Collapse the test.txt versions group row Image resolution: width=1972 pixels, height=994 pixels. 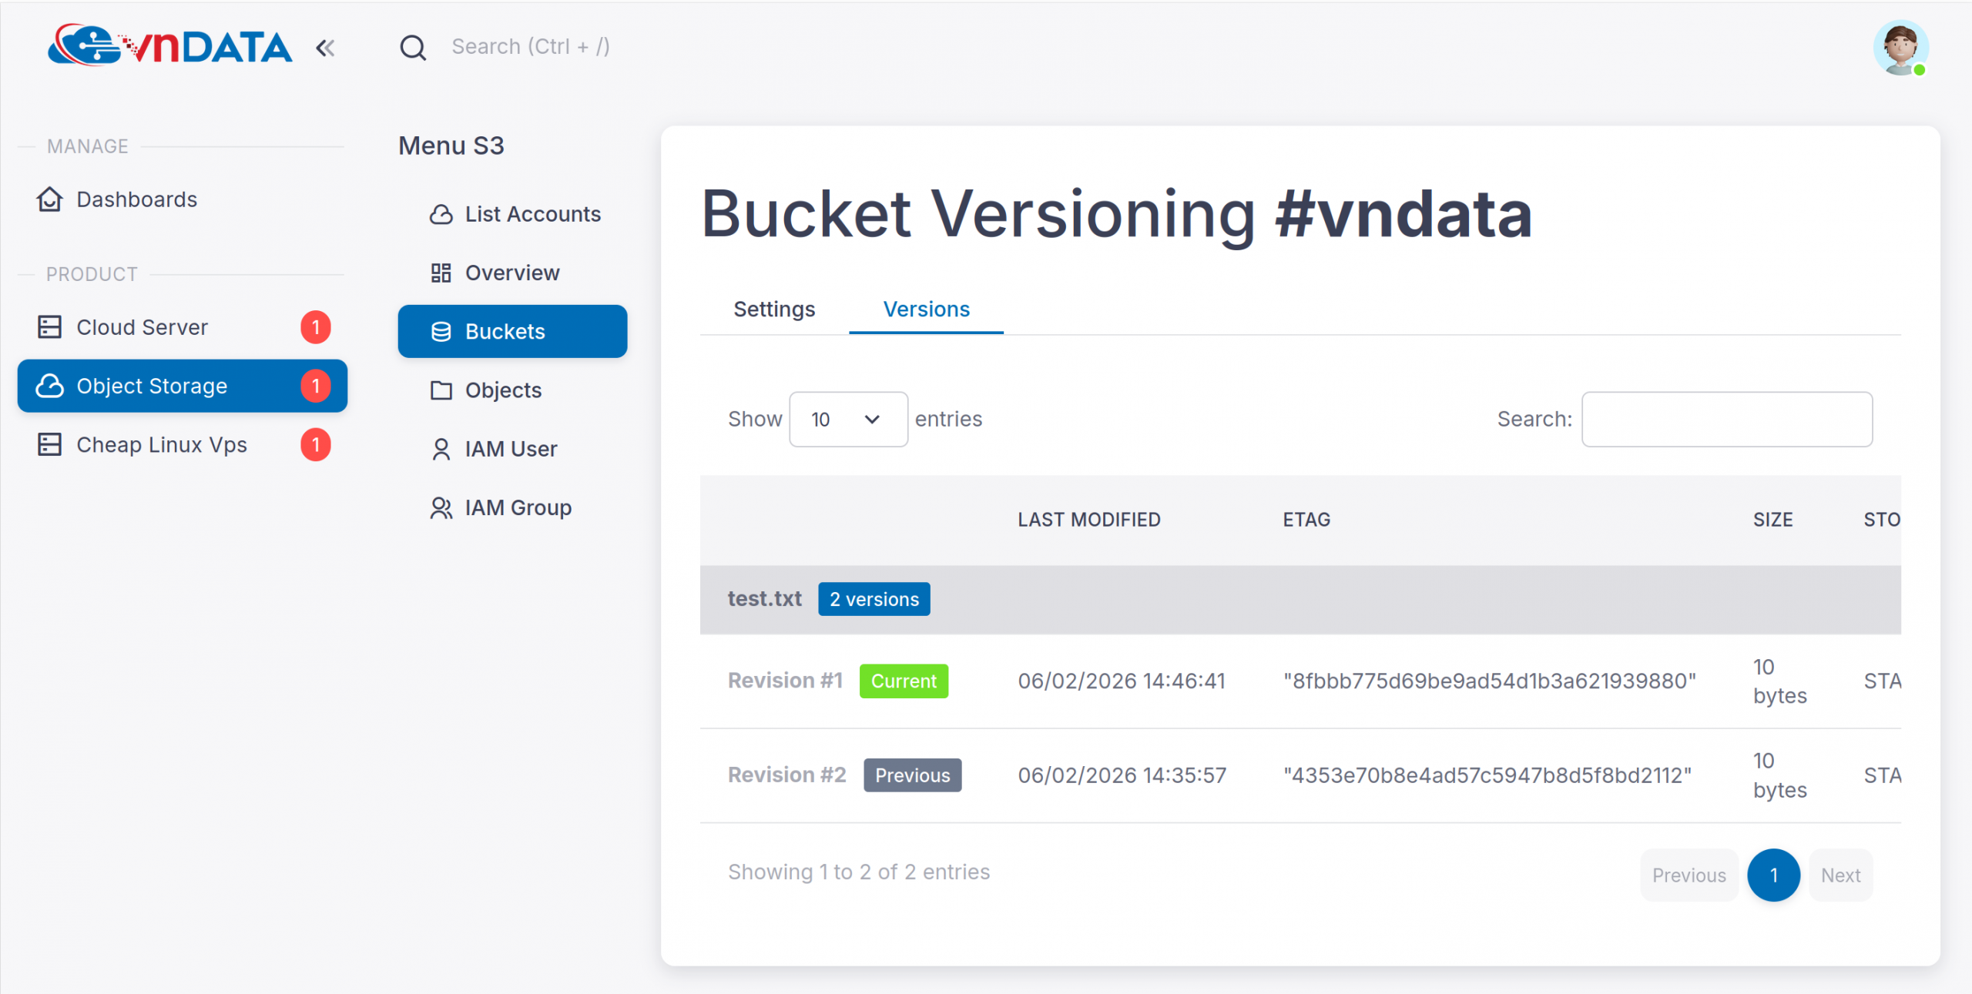[764, 599]
